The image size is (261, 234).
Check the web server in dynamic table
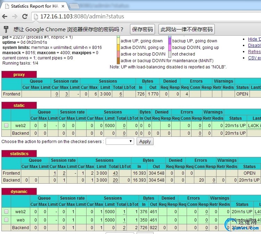pyautogui.click(x=6, y=220)
